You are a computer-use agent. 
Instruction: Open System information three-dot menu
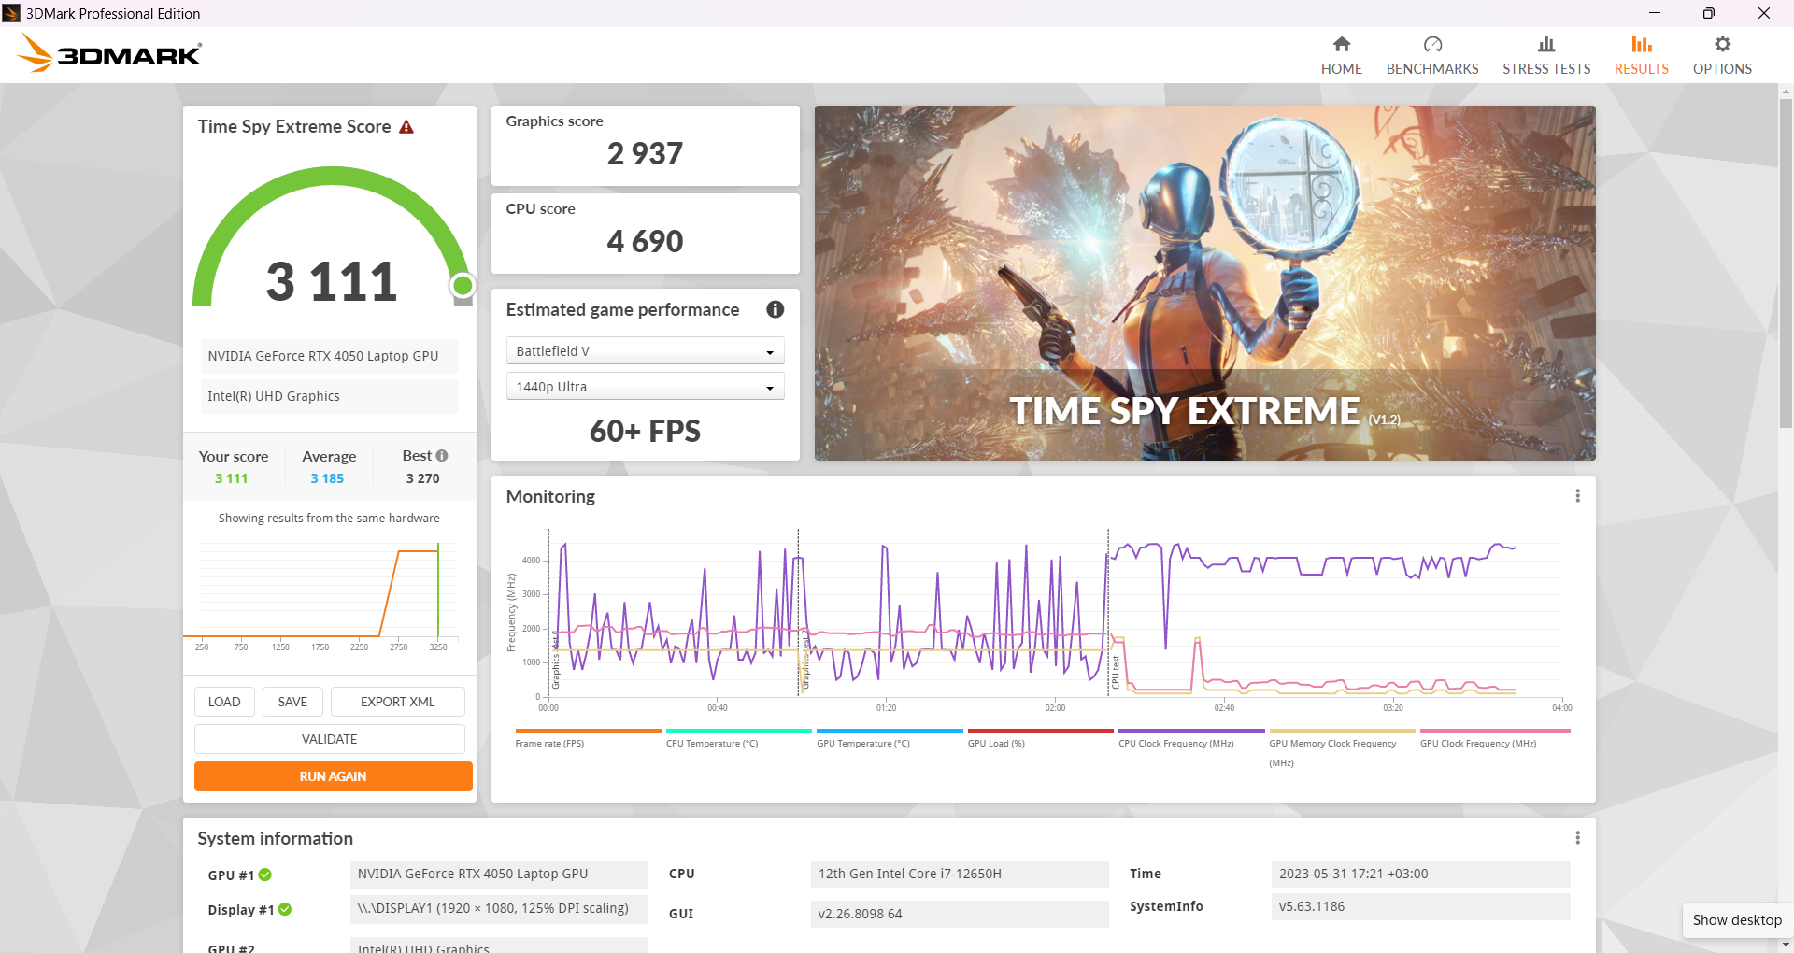tap(1578, 838)
